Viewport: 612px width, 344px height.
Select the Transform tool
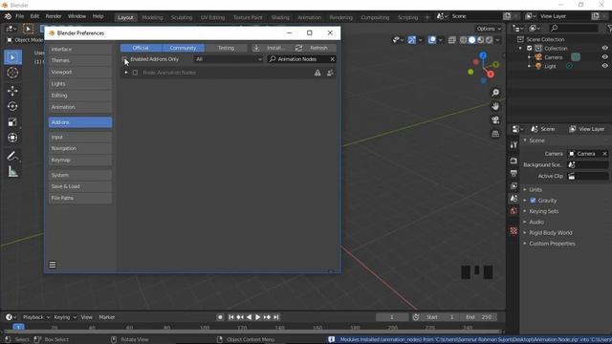click(x=12, y=138)
